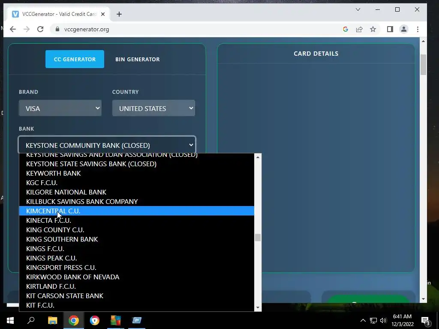Select KIRTLAND F.C.U.

click(x=137, y=287)
